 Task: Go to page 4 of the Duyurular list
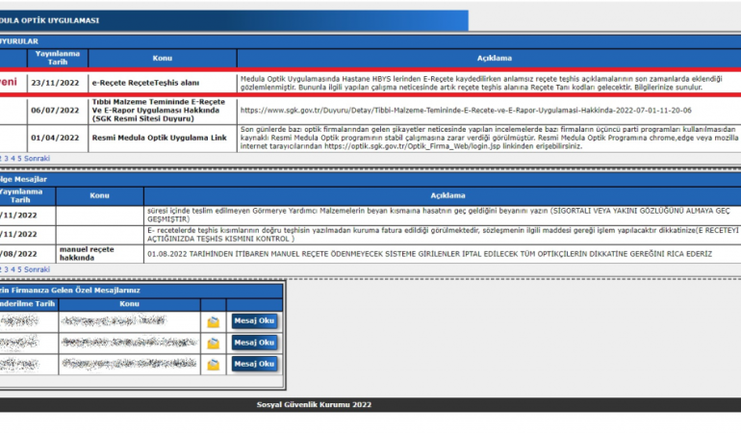(12, 158)
